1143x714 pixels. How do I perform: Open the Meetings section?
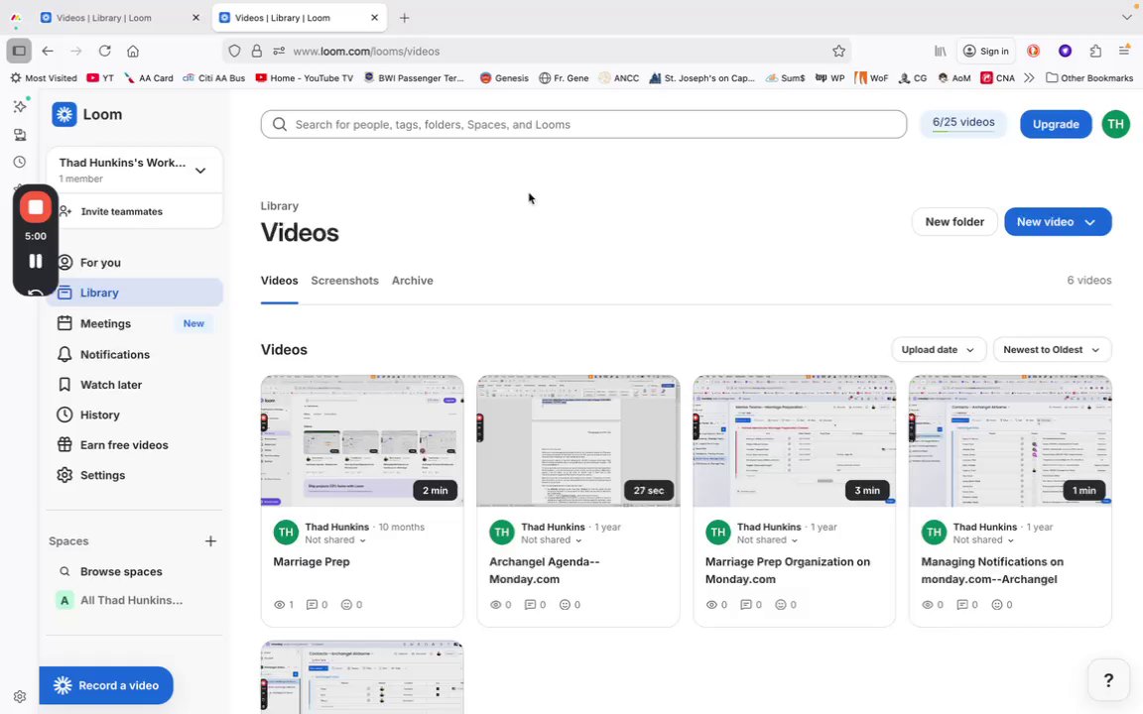point(135,323)
